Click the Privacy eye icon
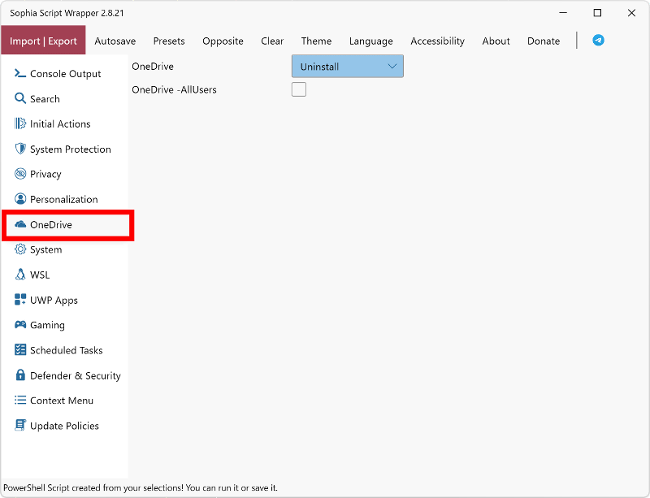 20,174
